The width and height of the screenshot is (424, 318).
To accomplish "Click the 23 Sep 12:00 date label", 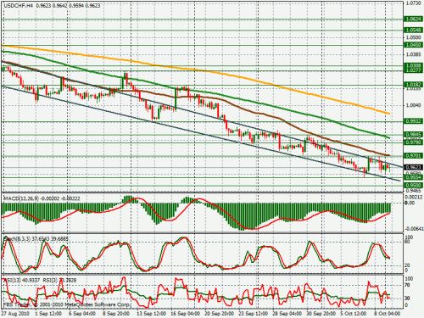I will pos(254,314).
